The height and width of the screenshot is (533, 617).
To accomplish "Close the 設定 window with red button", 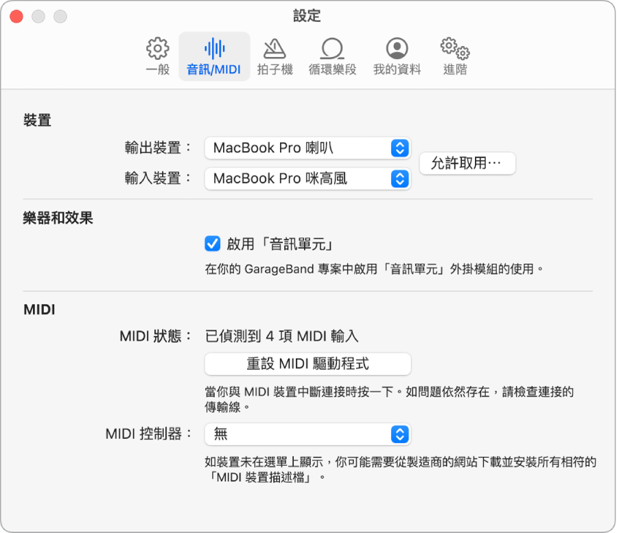I will (16, 16).
